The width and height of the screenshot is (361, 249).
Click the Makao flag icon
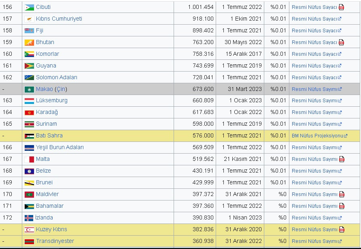coord(29,89)
